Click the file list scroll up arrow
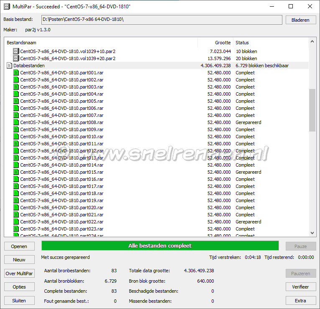This screenshot has width=320, height=309. pos(312,42)
